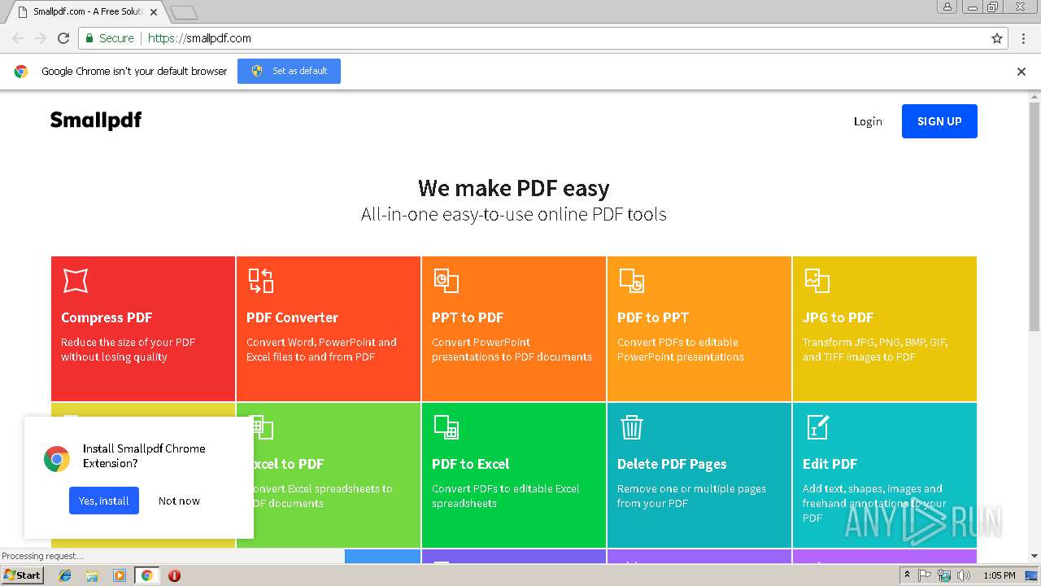
Task: Open the JPG to PDF icon
Action: click(817, 281)
